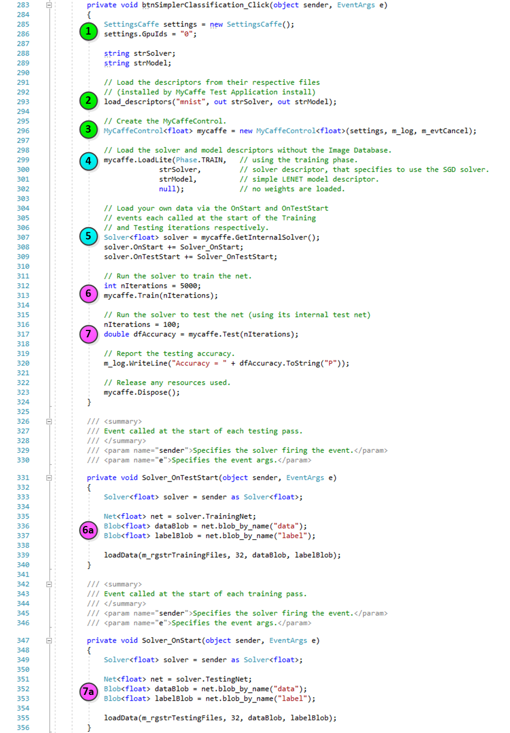Collapse the summary comment block at line 342
This screenshot has width=510, height=733.
49,584
